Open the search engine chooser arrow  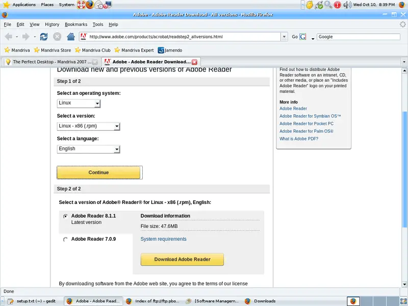pyautogui.click(x=313, y=39)
